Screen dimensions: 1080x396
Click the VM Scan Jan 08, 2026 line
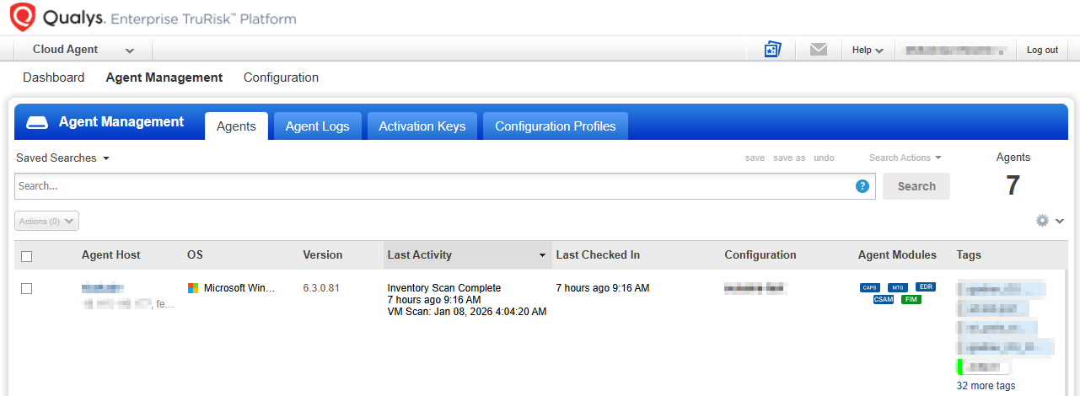point(467,312)
